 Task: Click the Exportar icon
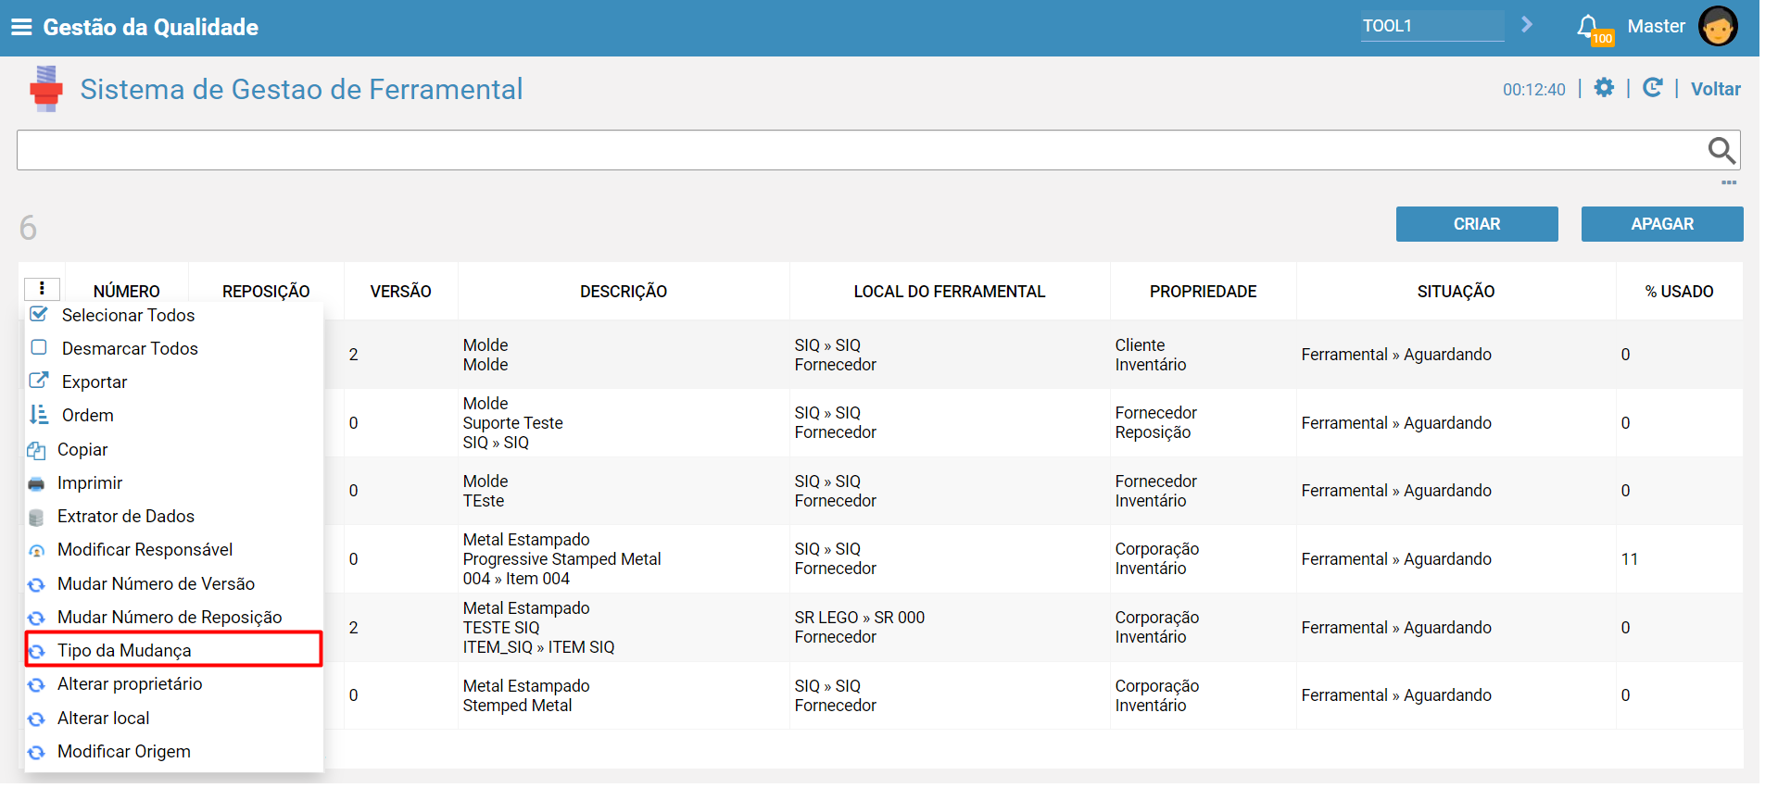click(x=39, y=381)
